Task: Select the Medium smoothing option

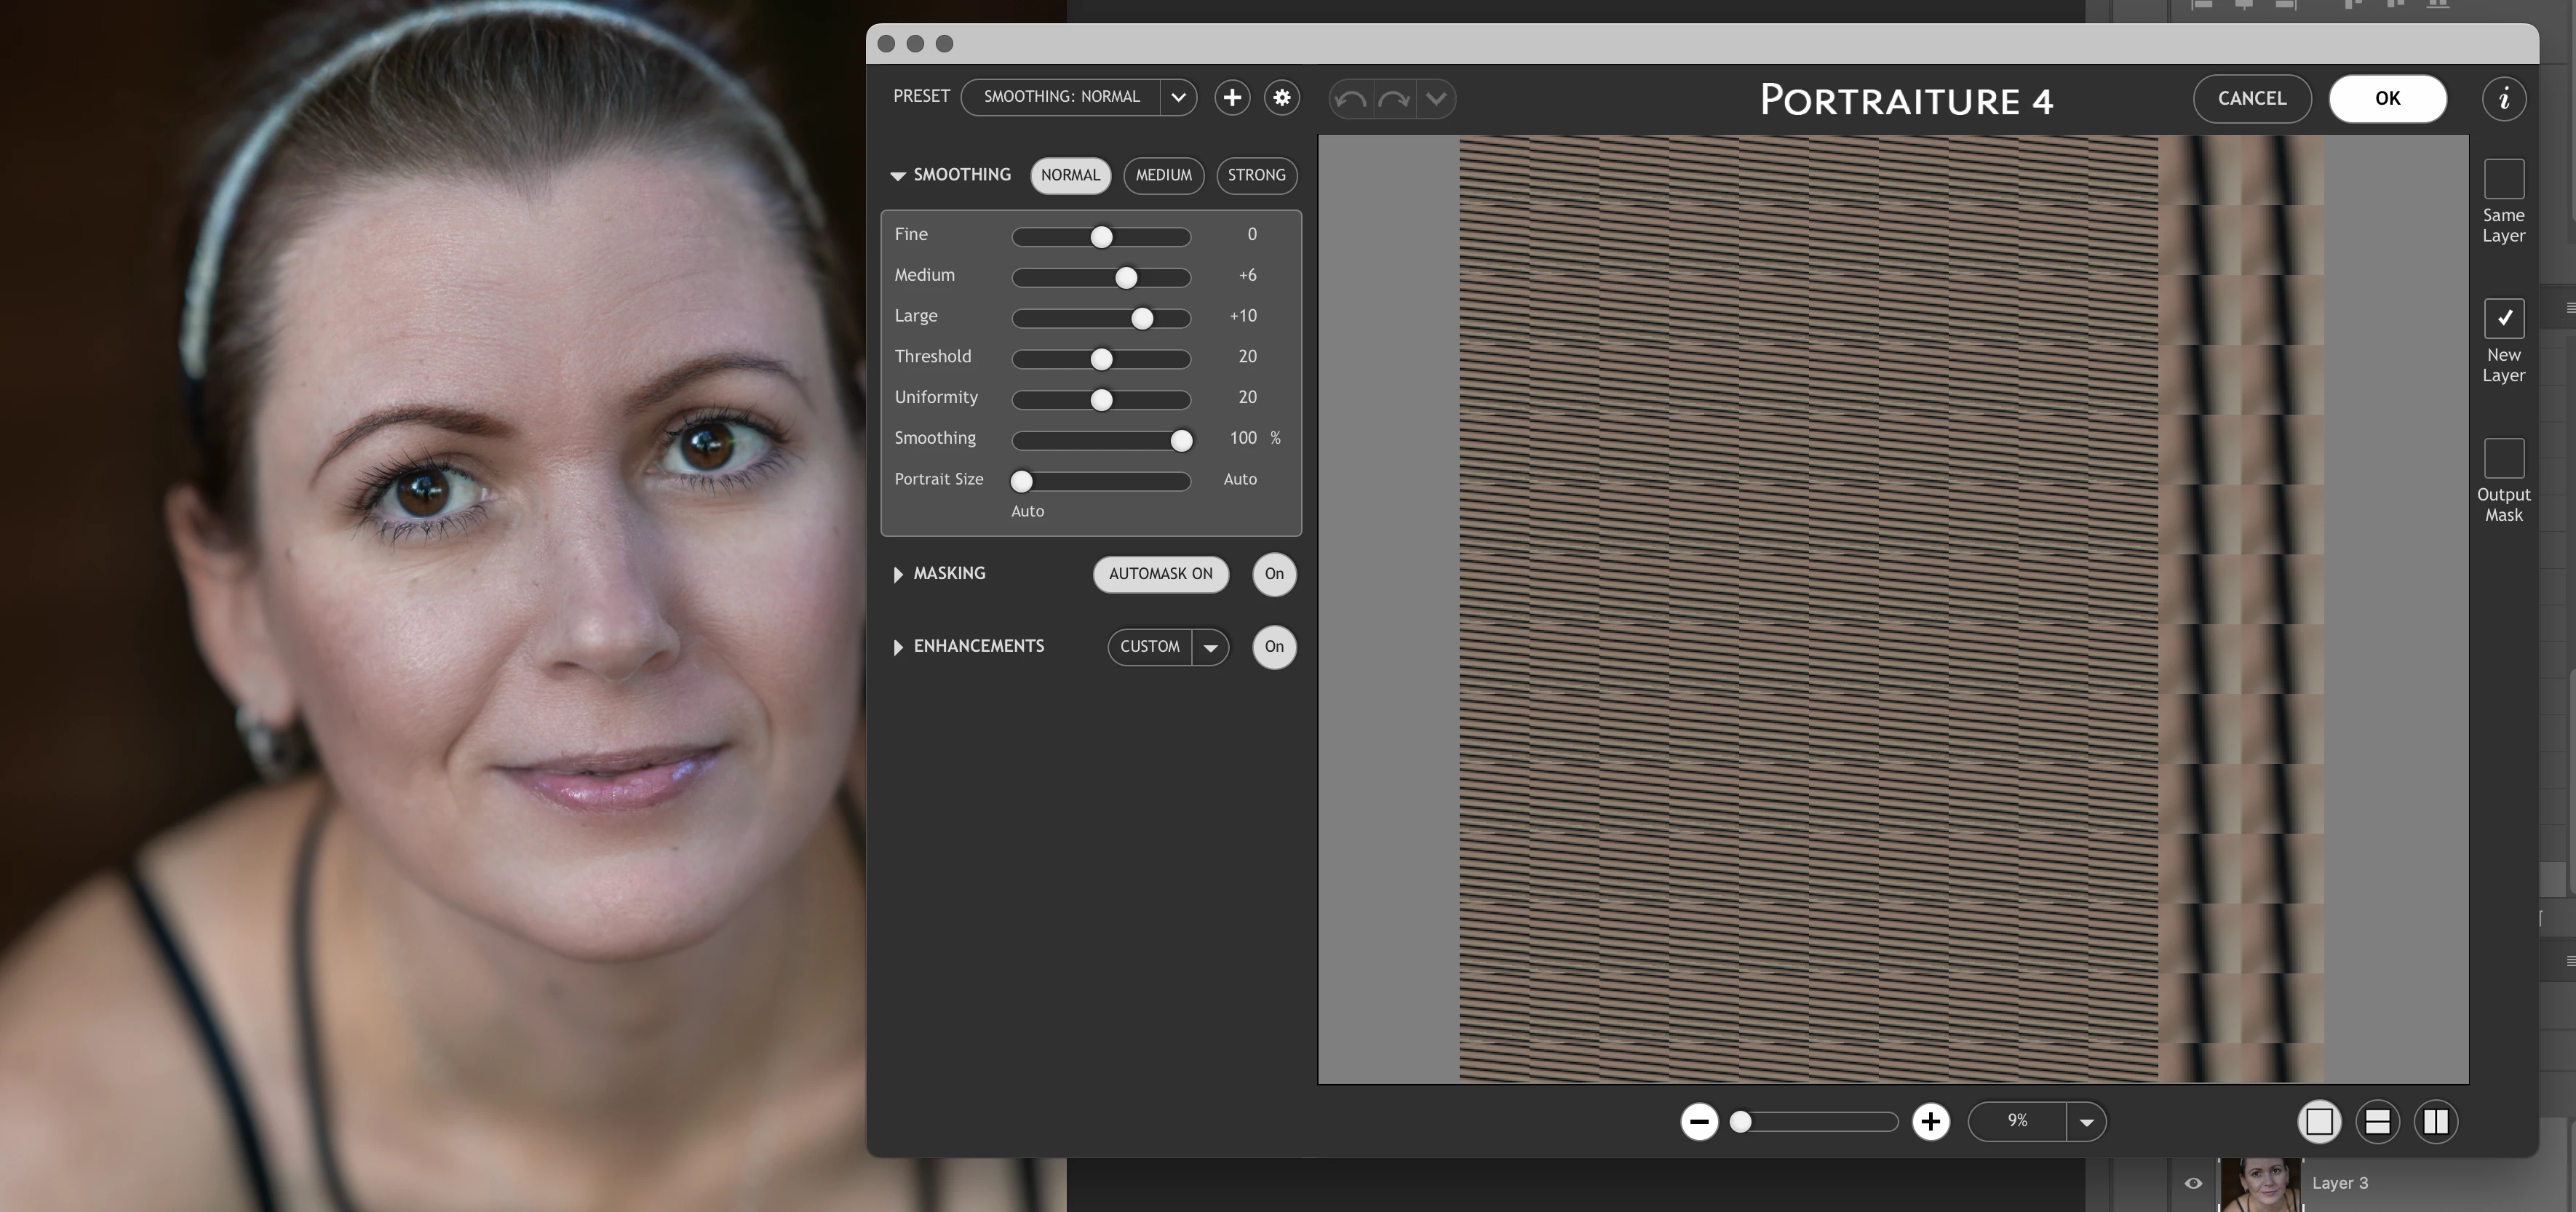Action: pyautogui.click(x=1163, y=175)
